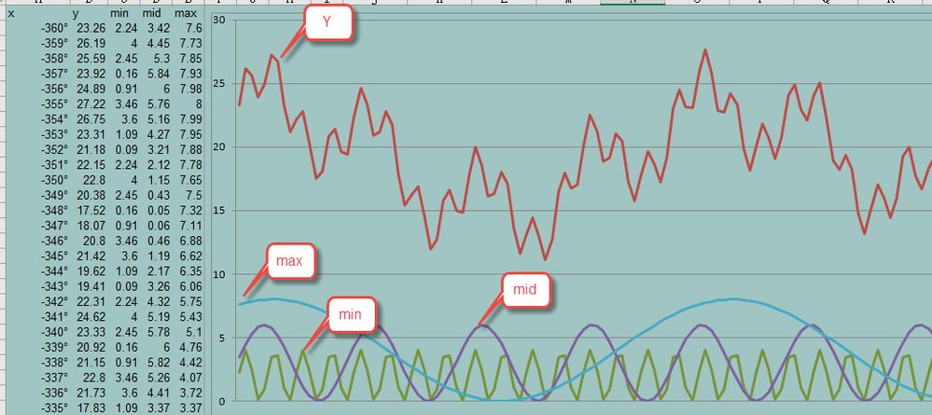The width and height of the screenshot is (932, 415).
Task: Click the max value 7.99
Action: [x=191, y=119]
